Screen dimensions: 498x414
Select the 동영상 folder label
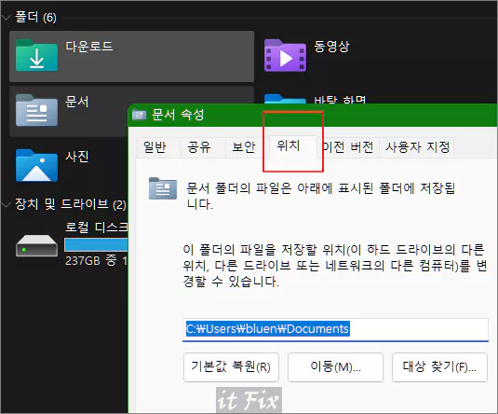pyautogui.click(x=331, y=47)
